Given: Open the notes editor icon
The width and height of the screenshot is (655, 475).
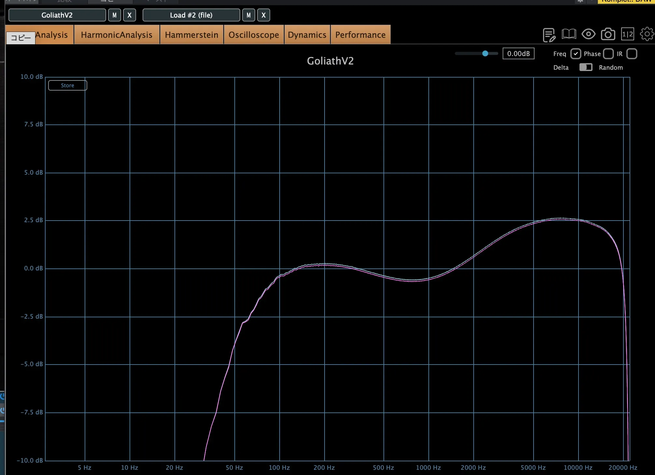Looking at the screenshot, I should [549, 35].
